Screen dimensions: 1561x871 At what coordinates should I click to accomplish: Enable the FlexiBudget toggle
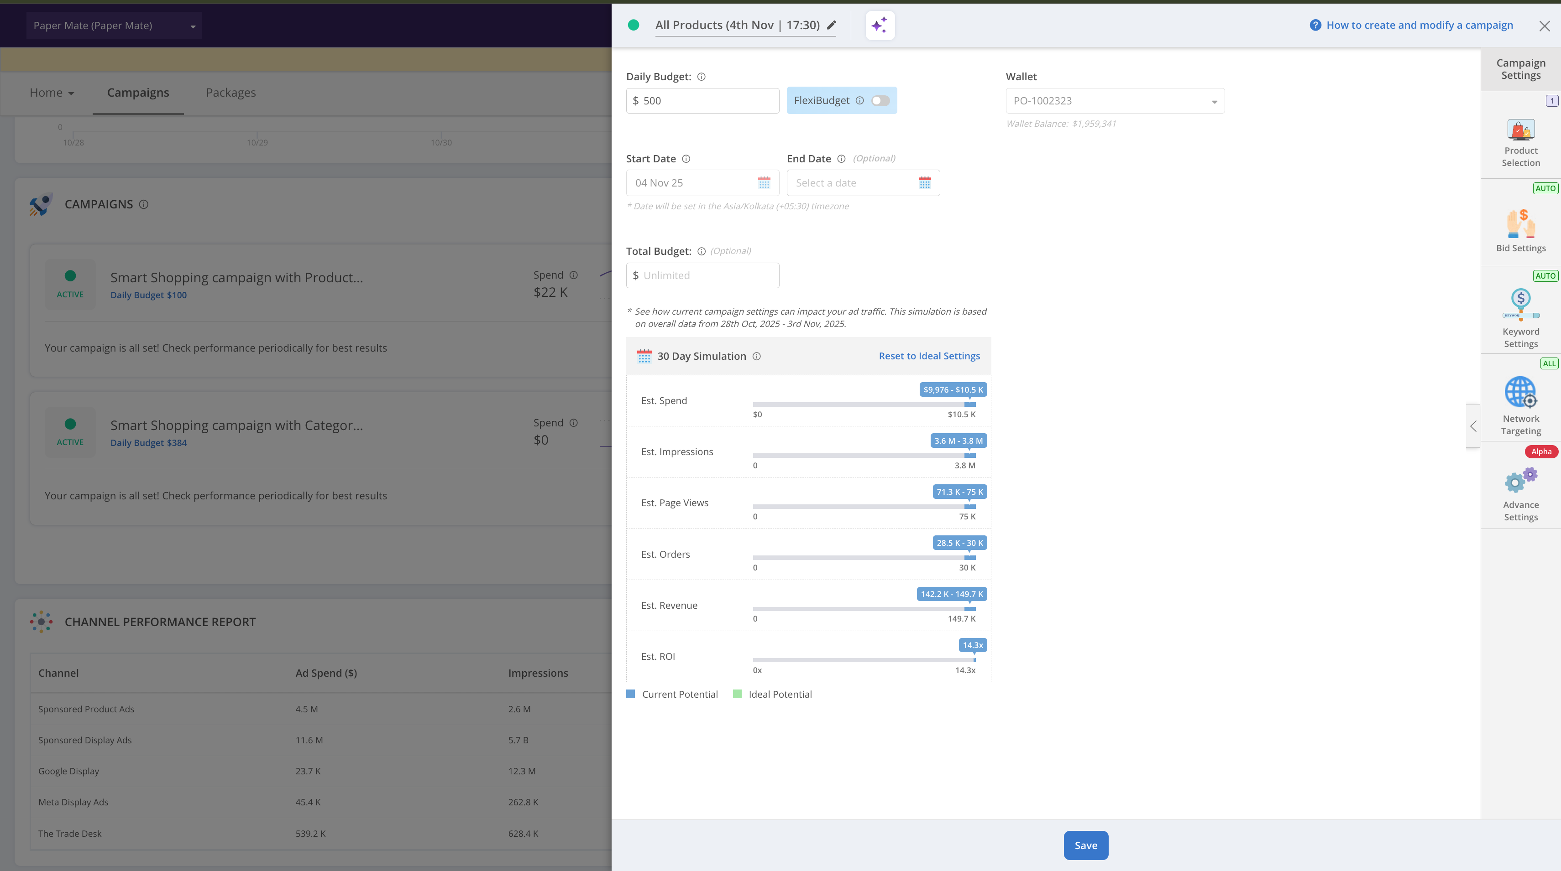(880, 100)
